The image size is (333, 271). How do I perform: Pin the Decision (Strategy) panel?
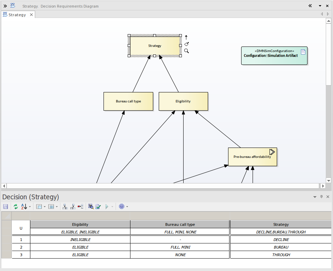point(321,197)
